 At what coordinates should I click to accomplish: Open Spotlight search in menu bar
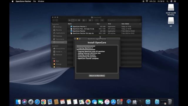(167, 1)
